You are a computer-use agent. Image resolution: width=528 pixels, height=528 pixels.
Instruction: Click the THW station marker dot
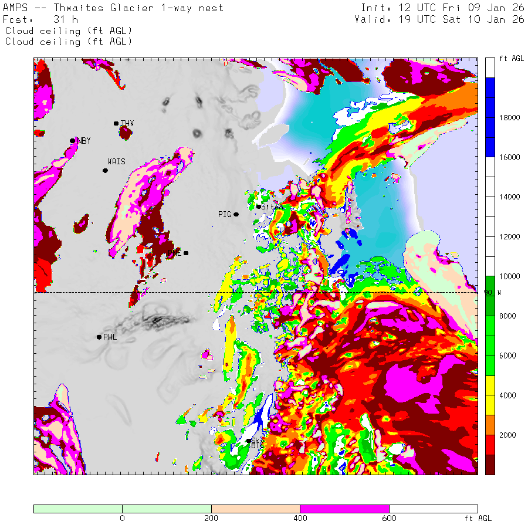(116, 123)
